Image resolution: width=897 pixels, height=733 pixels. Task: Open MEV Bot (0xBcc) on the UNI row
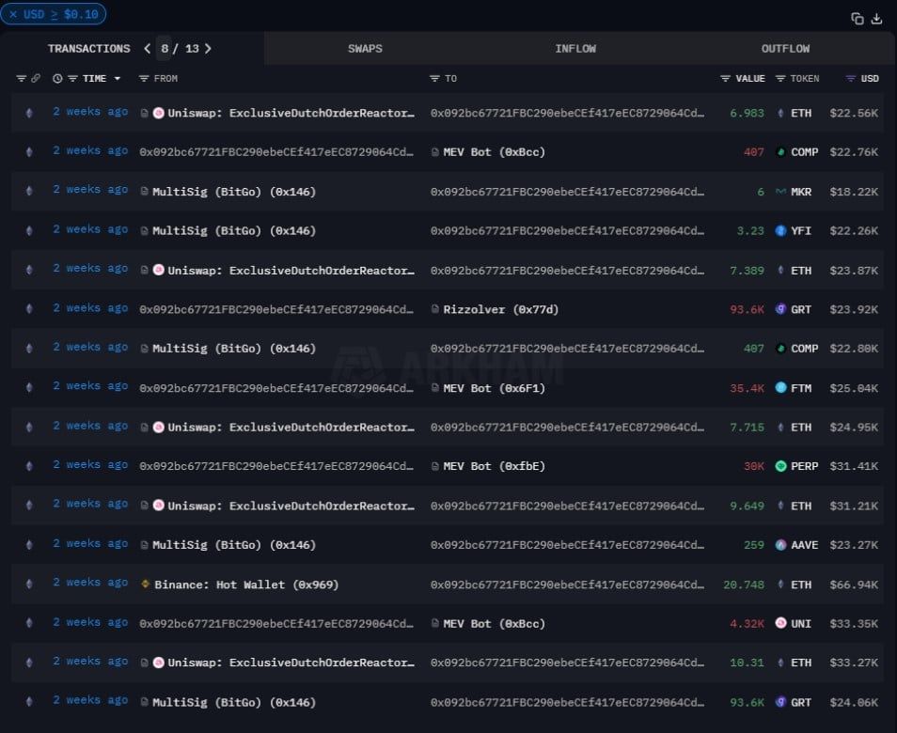click(495, 623)
